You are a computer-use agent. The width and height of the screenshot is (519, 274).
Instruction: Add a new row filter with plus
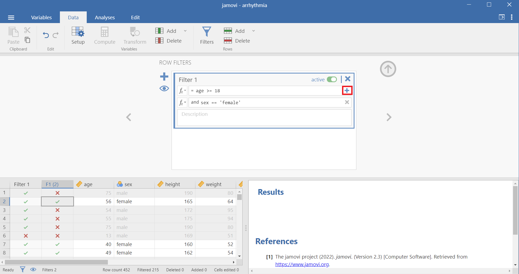[164, 77]
